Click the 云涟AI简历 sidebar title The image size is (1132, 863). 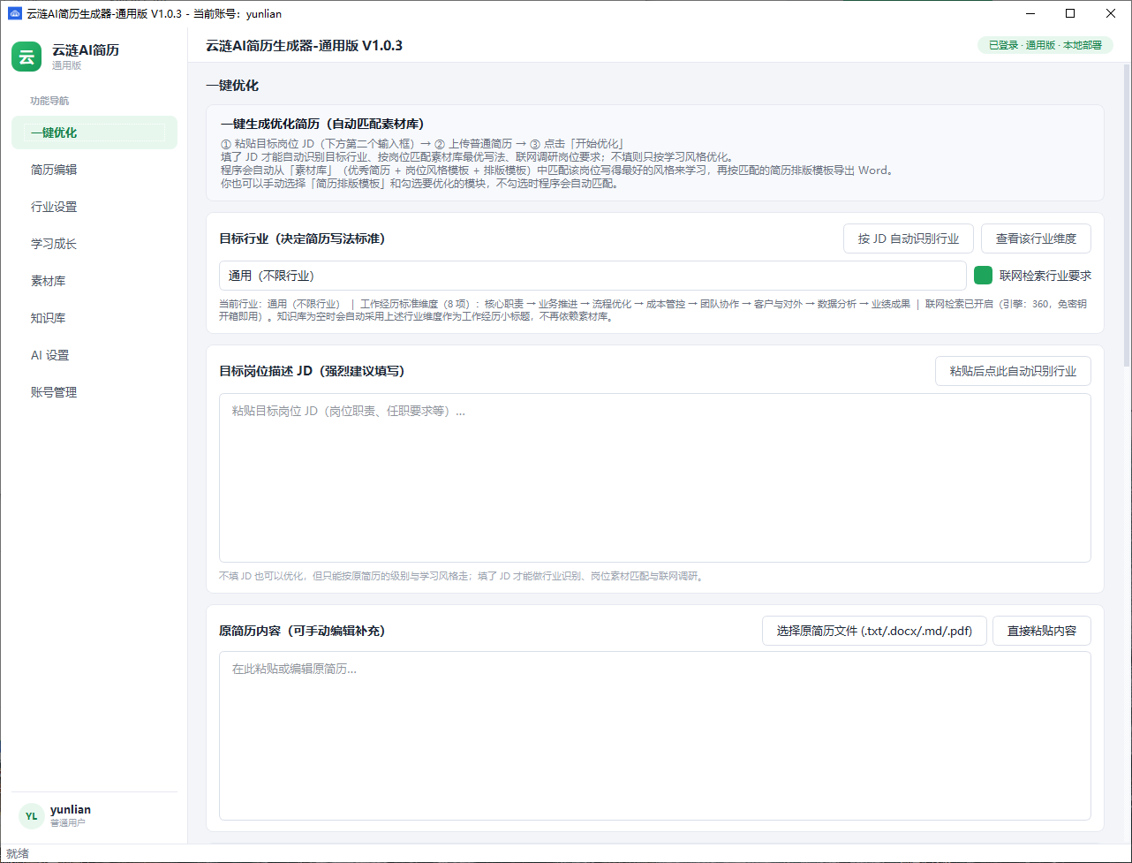point(86,50)
